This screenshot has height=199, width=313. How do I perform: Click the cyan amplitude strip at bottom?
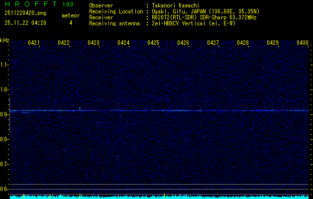coord(159,197)
